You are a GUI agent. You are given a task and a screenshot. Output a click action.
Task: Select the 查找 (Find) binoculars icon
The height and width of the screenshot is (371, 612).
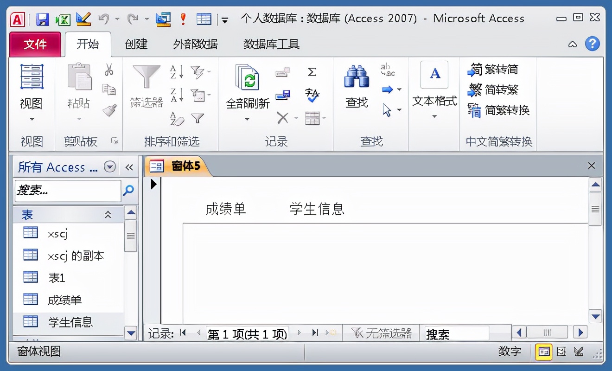(356, 77)
